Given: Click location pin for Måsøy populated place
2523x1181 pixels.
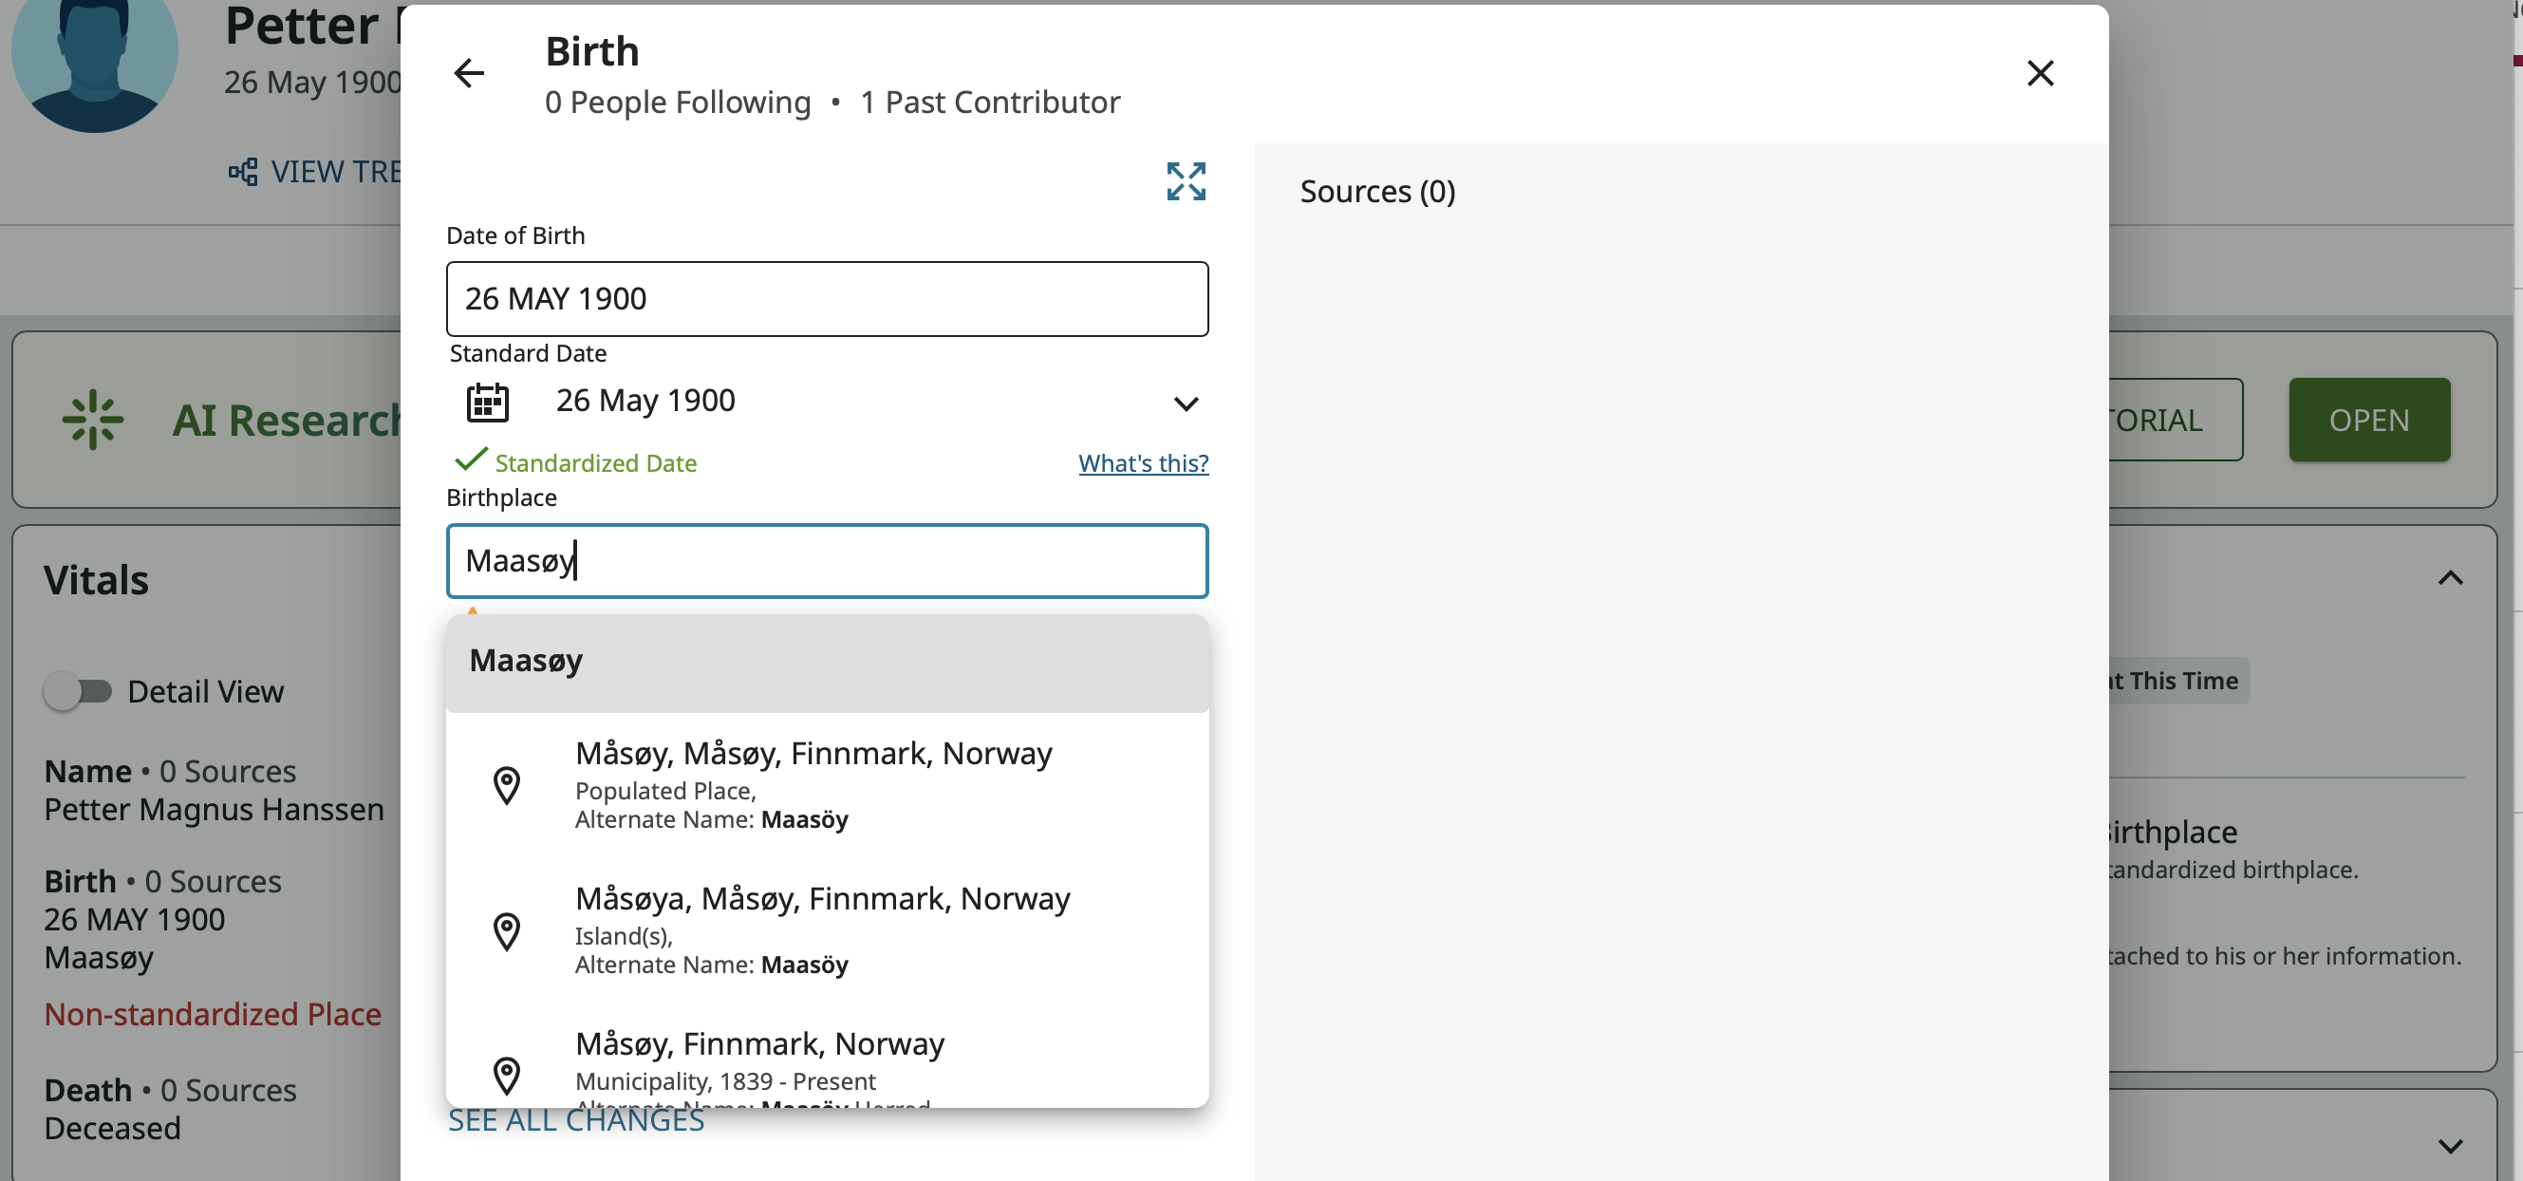Looking at the screenshot, I should click(x=506, y=785).
